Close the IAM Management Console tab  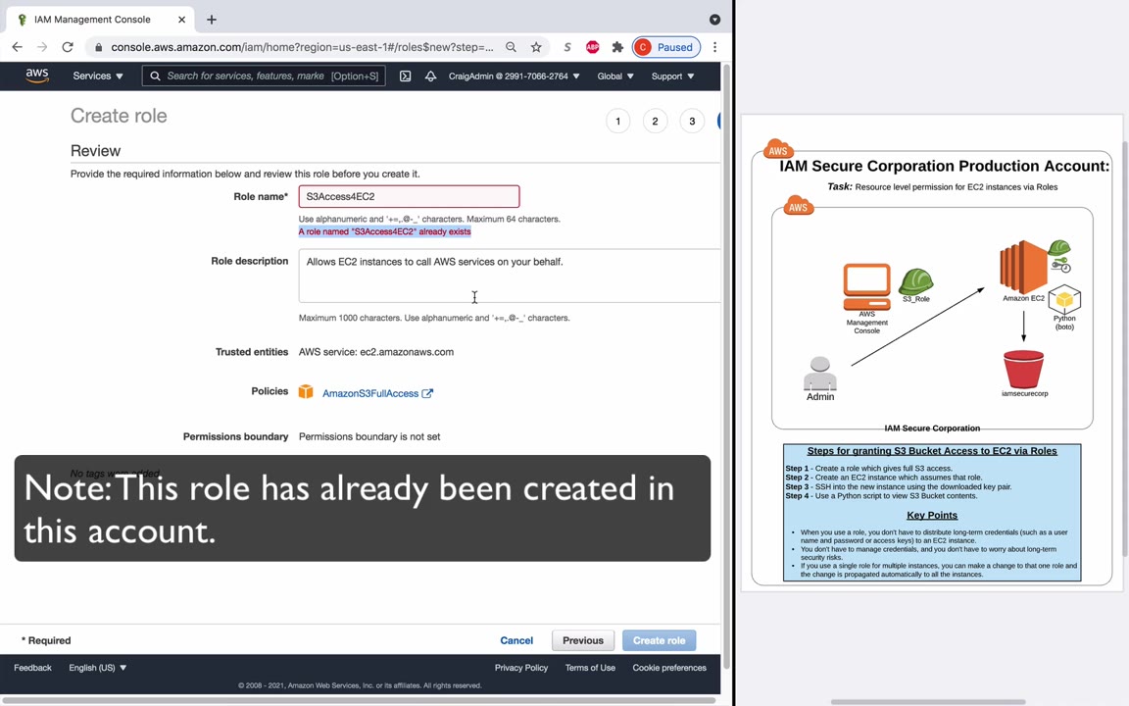(181, 20)
